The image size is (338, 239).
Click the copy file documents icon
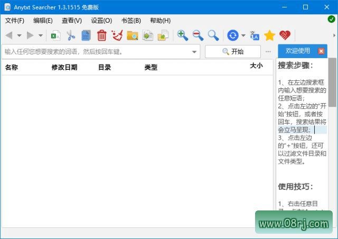[x=148, y=35]
